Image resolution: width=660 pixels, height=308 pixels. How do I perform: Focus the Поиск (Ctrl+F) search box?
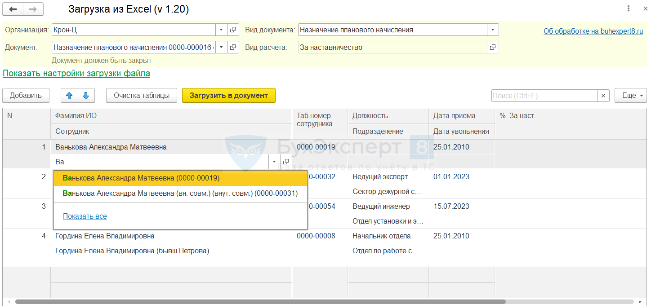click(x=544, y=96)
